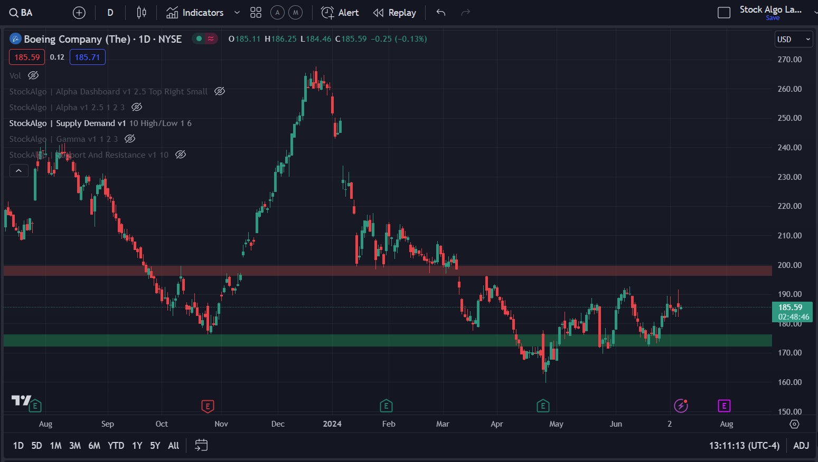Start bar Replay mode

point(394,13)
